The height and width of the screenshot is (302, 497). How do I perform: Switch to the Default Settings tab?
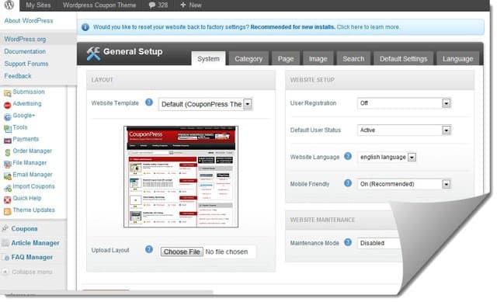(404, 59)
